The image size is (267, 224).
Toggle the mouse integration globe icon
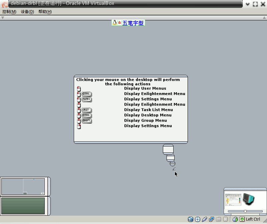235,219
